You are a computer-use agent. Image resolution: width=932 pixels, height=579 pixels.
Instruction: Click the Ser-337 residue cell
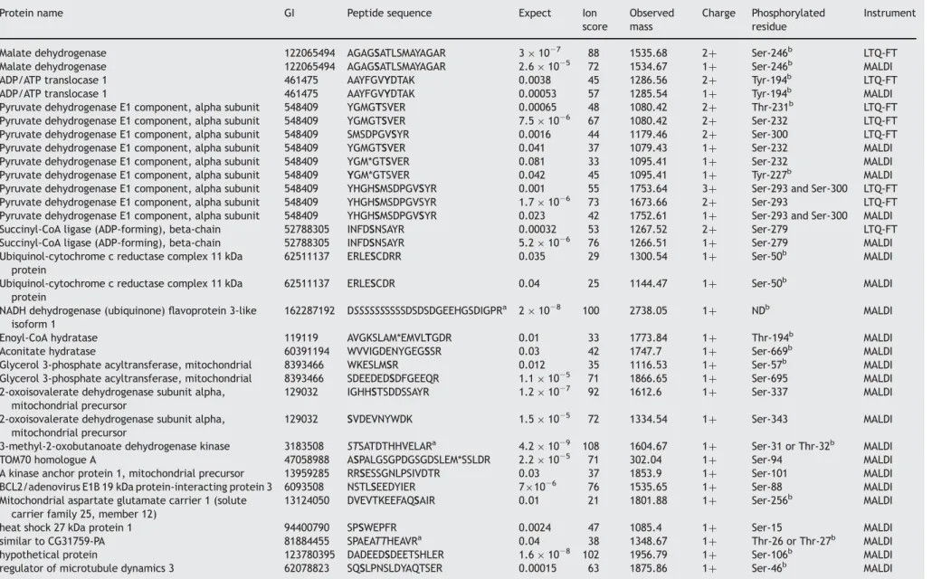point(769,392)
